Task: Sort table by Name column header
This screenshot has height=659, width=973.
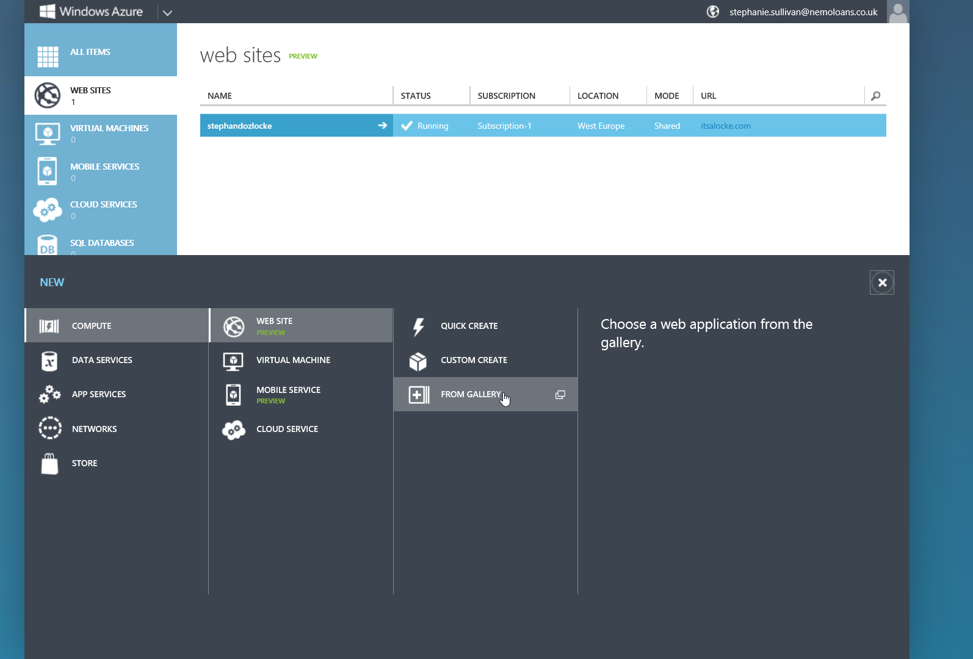Action: 220,96
